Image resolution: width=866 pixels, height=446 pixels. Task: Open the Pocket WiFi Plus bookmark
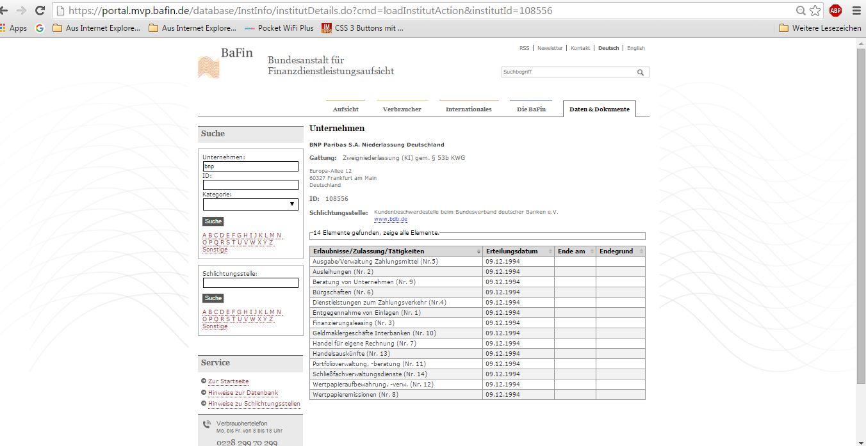279,28
